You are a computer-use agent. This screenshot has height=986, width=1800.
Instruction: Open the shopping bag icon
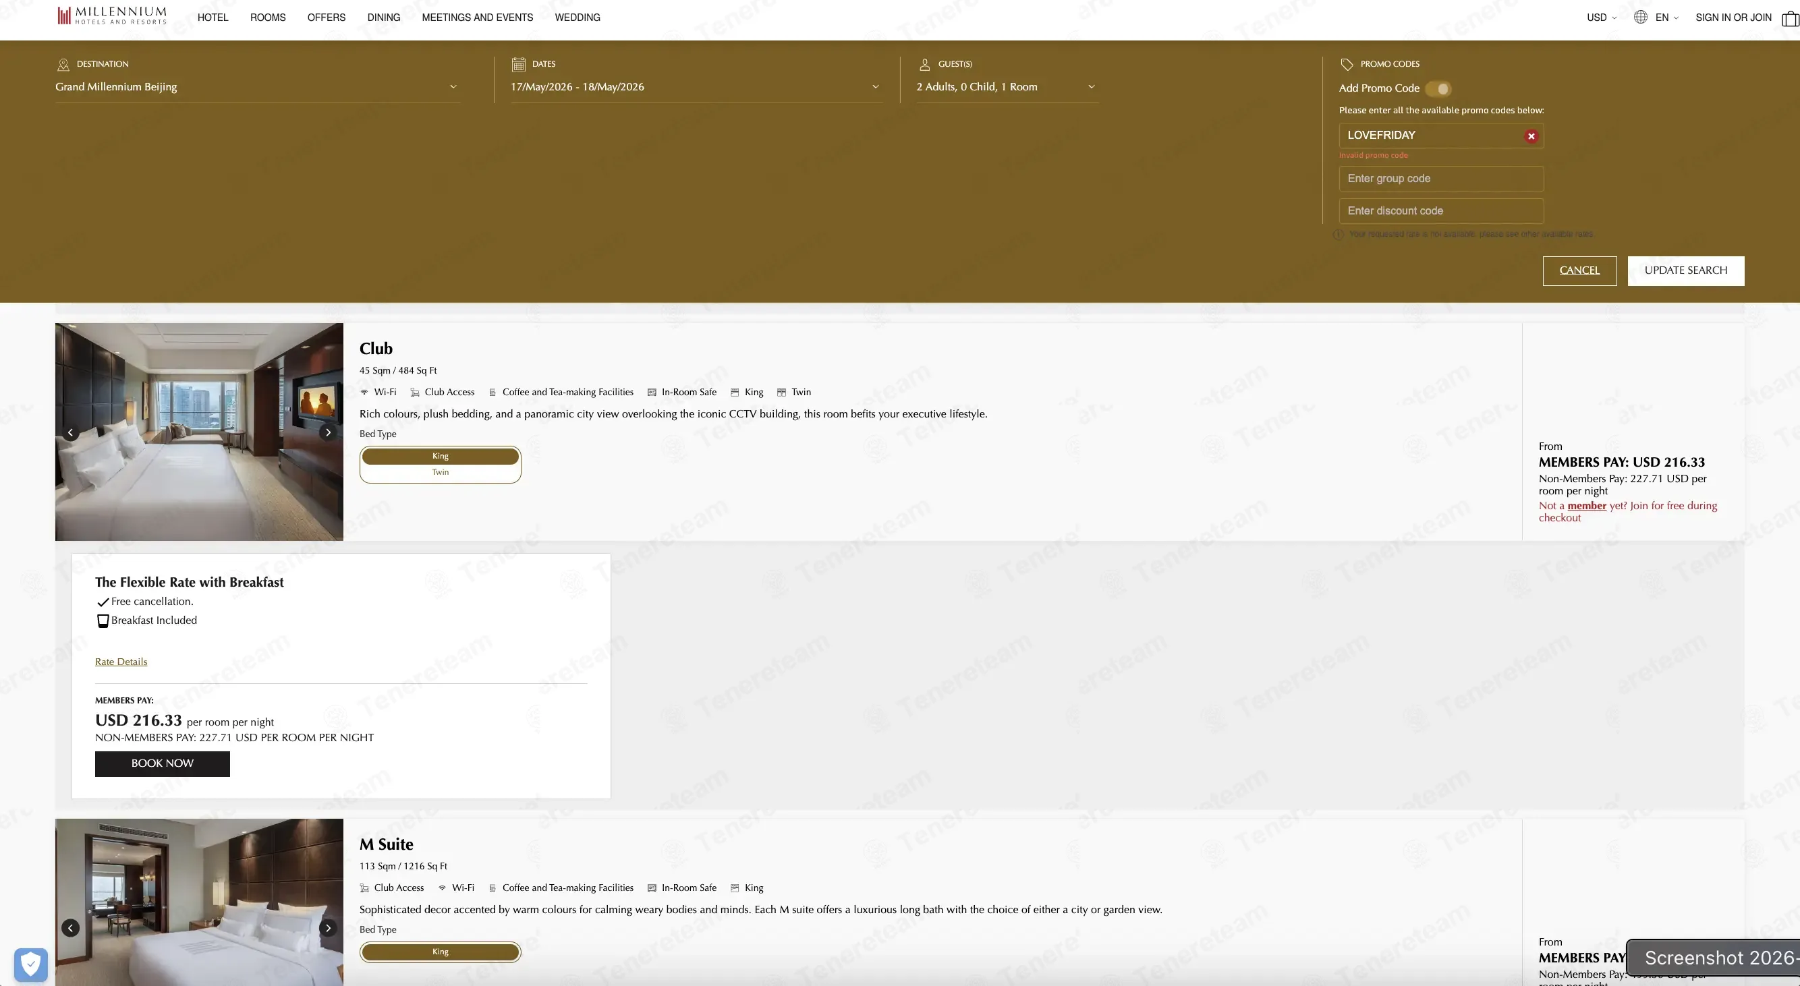point(1791,18)
